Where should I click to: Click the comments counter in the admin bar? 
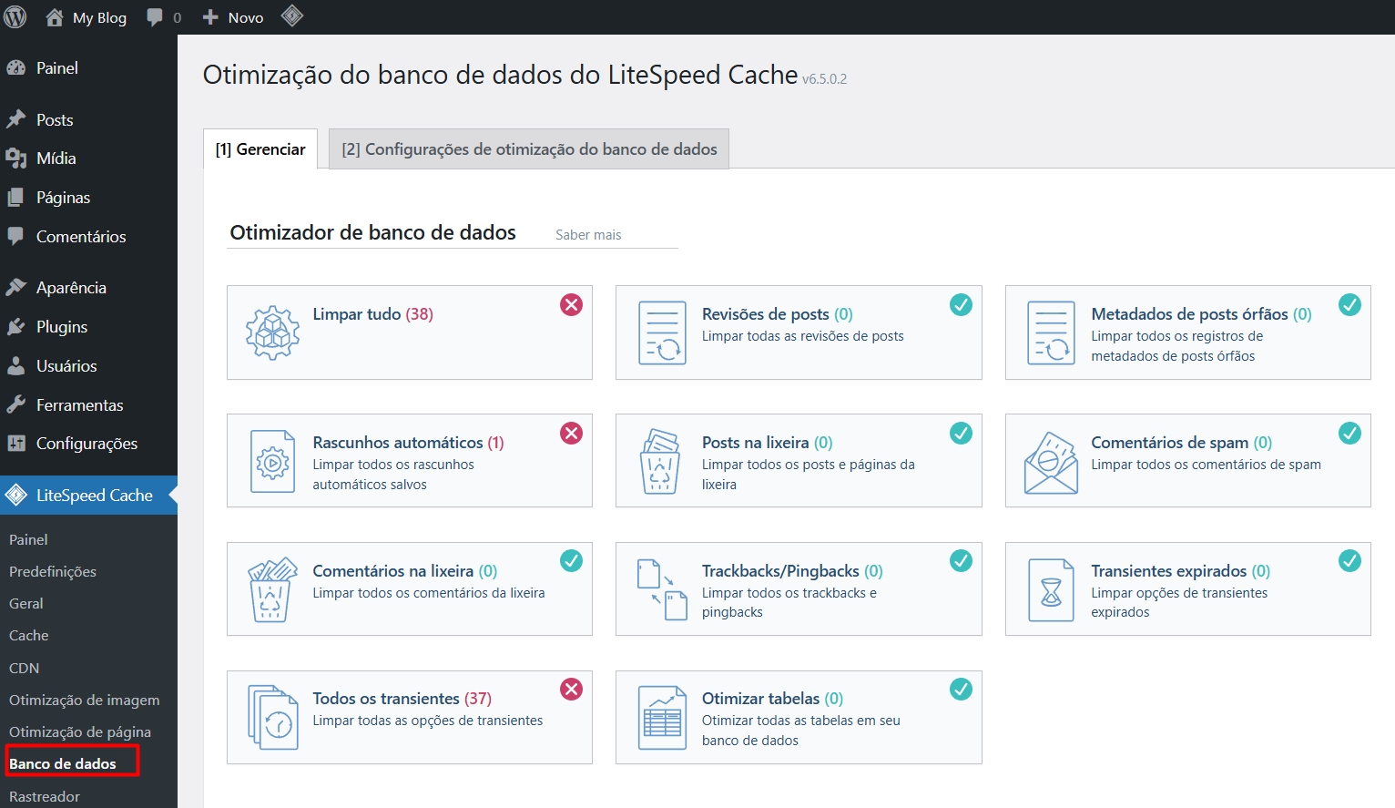[162, 16]
